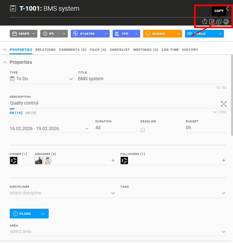
Task: Click the header title T-1001: BMS system
Action: pos(49,8)
